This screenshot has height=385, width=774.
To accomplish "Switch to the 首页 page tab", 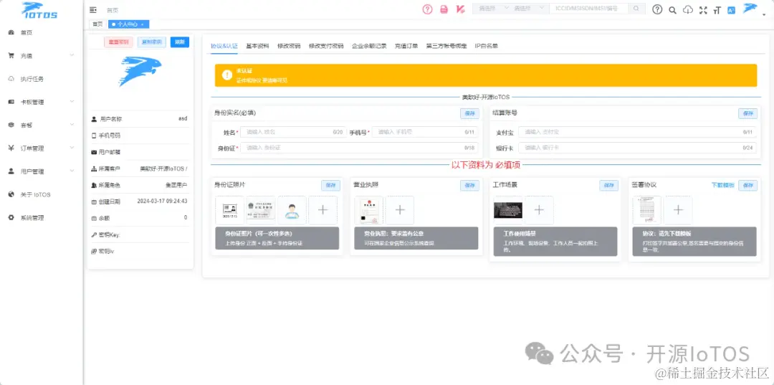I will [x=97, y=24].
